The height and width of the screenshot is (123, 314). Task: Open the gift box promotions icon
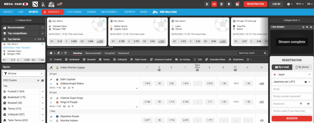pyautogui.click(x=237, y=4)
